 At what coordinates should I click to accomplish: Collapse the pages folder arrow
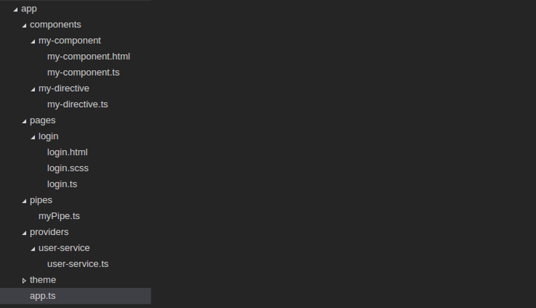[25, 121]
